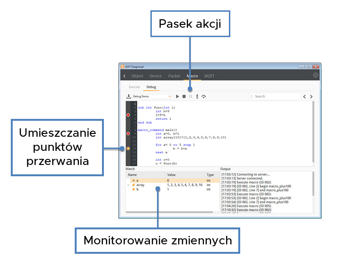The height and width of the screenshot is (266, 337).
Task: Click the array value 1, 2, 3... cell
Action: coord(185,185)
